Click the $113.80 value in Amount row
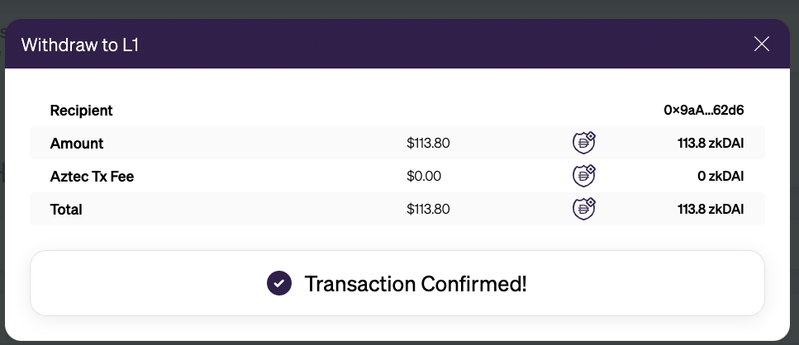 click(428, 143)
